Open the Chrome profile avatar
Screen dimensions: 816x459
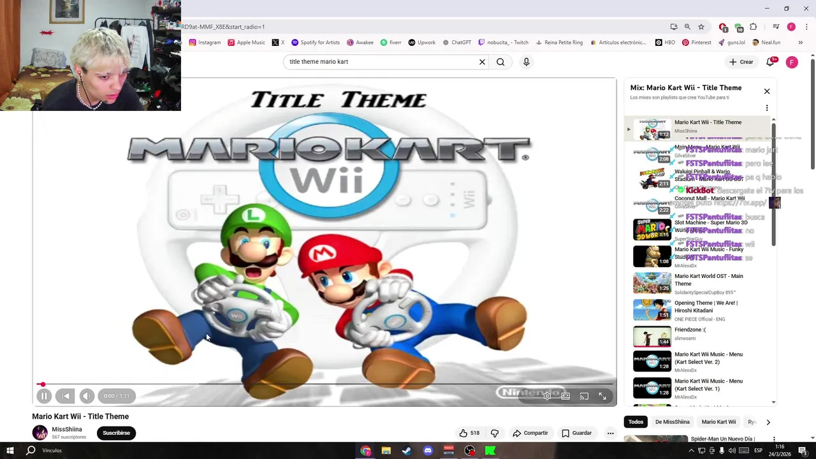click(x=791, y=27)
